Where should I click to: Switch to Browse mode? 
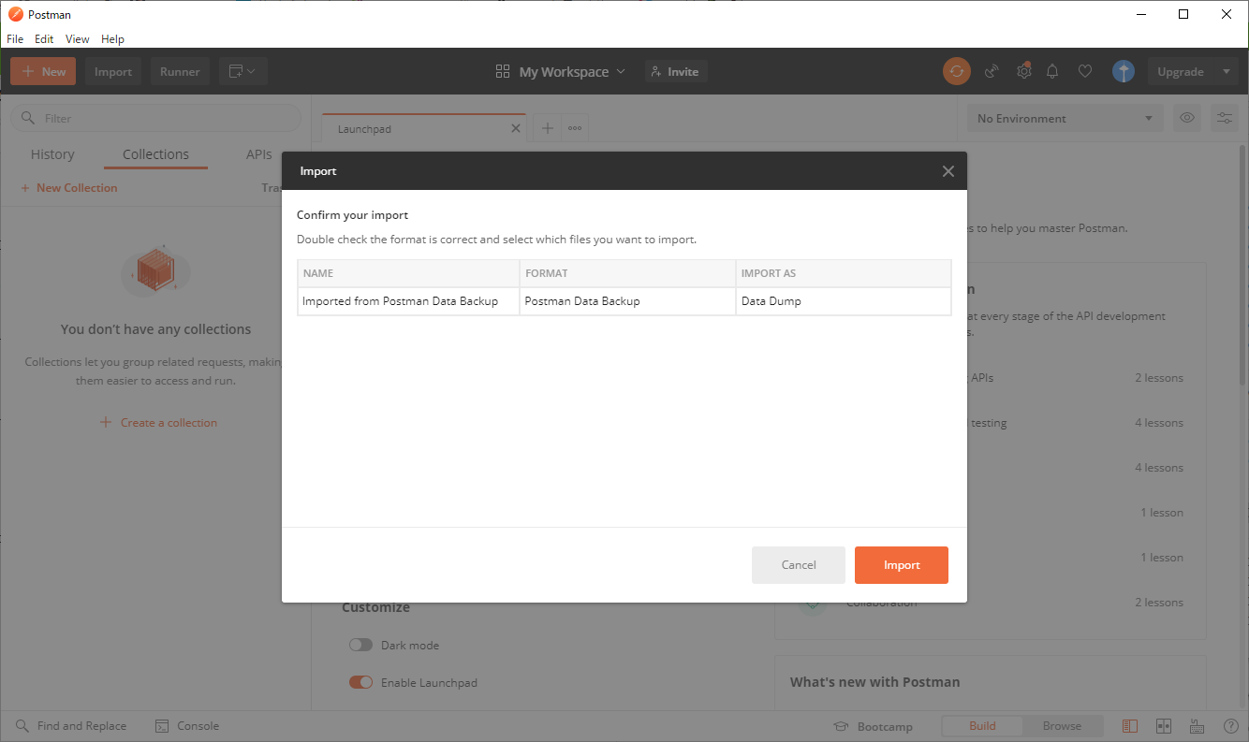[x=1062, y=726]
